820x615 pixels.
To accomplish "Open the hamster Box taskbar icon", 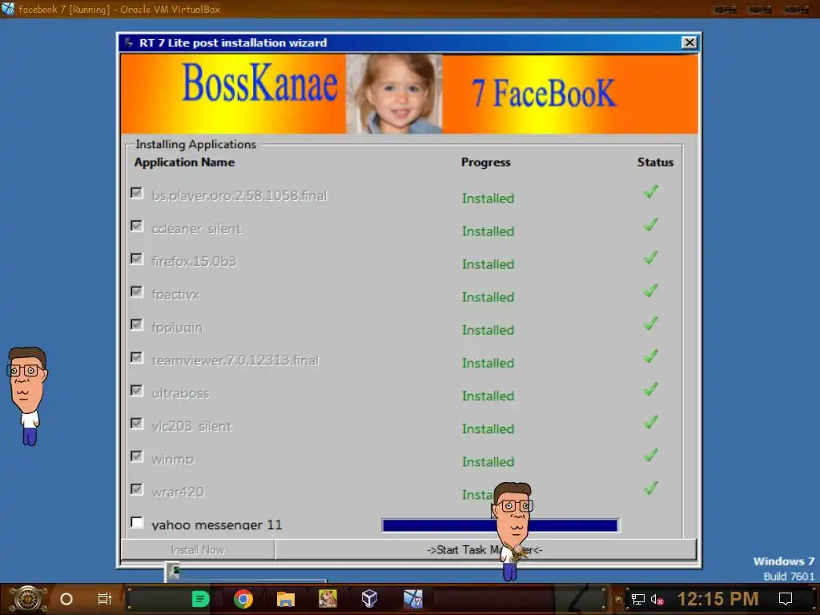I will [x=328, y=599].
